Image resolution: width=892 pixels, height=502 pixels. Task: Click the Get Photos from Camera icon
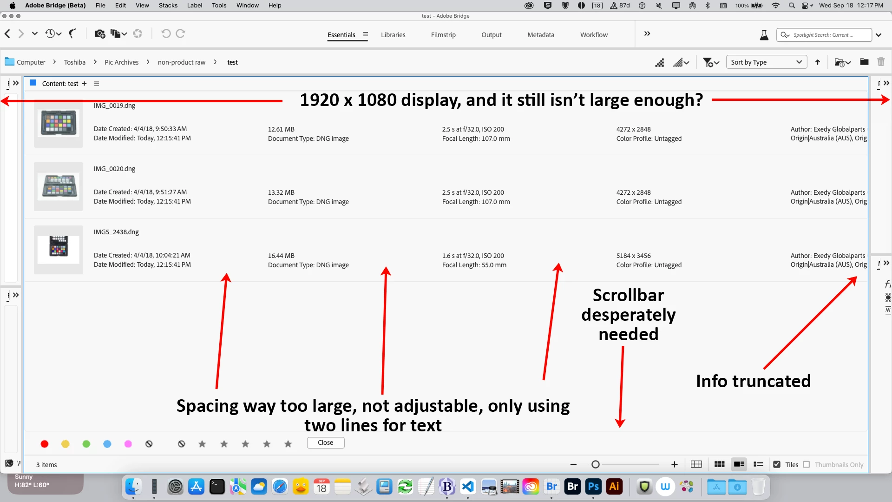coord(99,34)
